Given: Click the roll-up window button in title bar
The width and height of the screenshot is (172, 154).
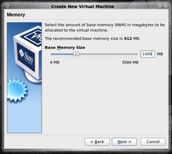Looking at the screenshot, I should pyautogui.click(x=160, y=6).
